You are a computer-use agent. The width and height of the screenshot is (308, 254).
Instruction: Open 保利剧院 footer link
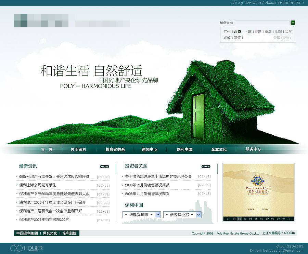[69, 233]
